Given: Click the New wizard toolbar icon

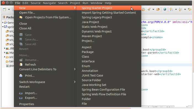Looking at the screenshot, I should 5,10.
